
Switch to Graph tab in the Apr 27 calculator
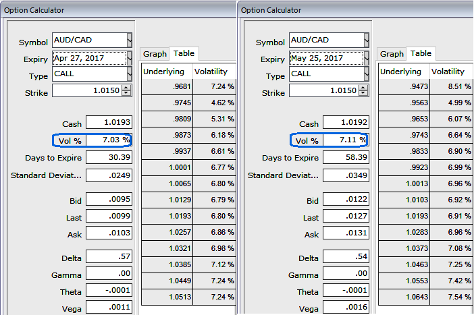(155, 54)
